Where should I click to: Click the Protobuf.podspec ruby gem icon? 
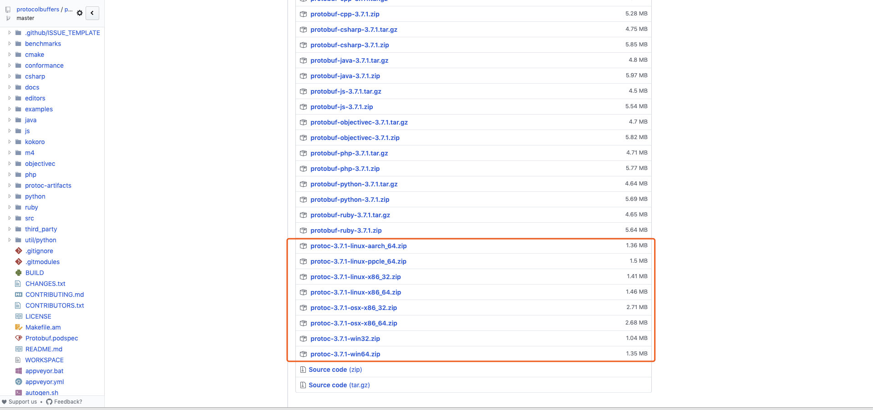click(19, 338)
